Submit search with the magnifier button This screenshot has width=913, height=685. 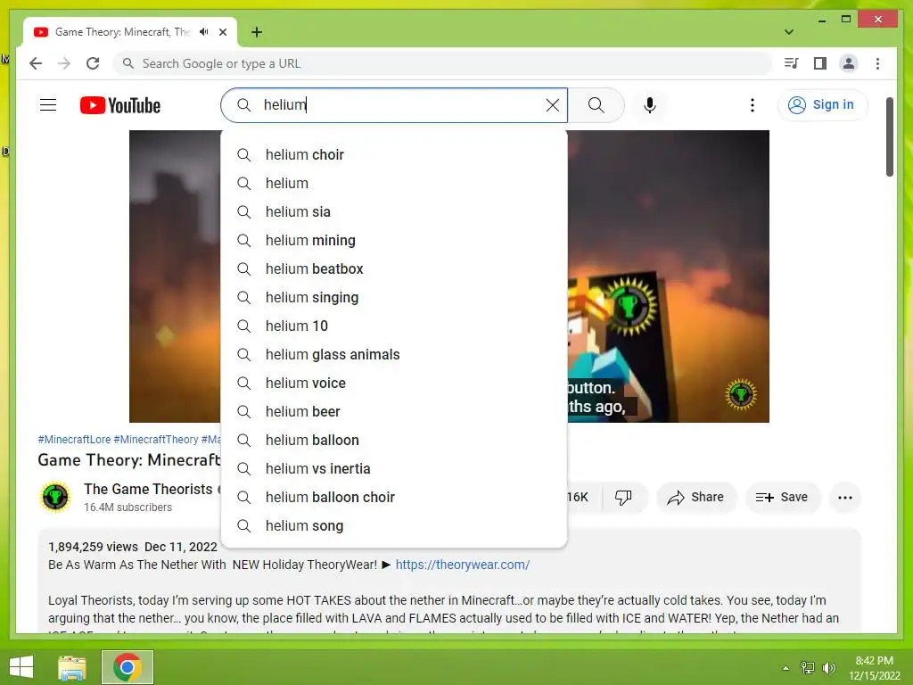pos(596,105)
